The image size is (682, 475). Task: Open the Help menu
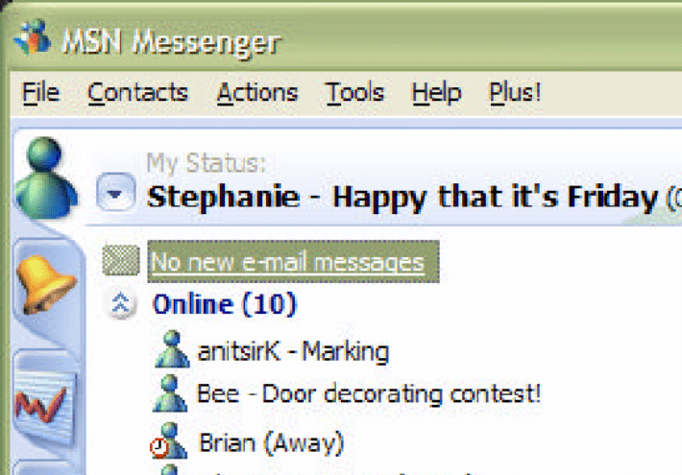tap(436, 92)
